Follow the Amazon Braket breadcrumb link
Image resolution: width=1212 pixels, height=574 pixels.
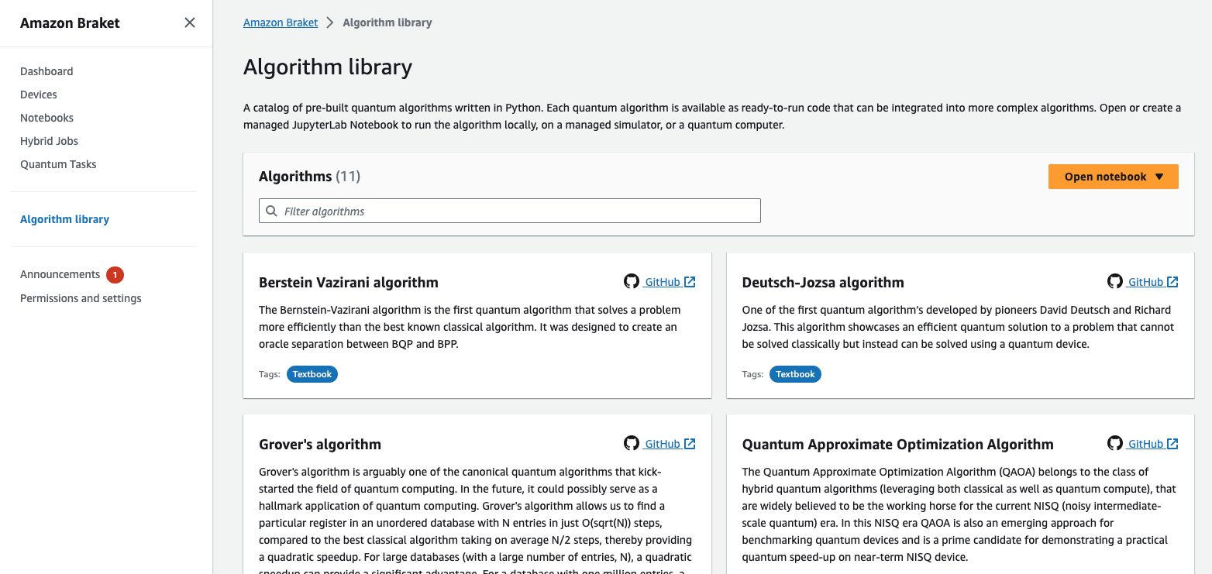pyautogui.click(x=281, y=22)
